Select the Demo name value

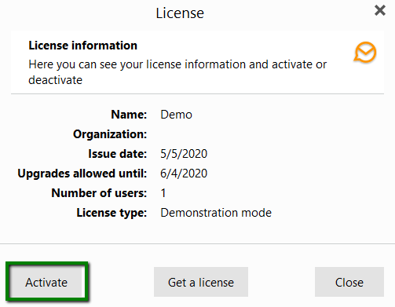click(176, 115)
